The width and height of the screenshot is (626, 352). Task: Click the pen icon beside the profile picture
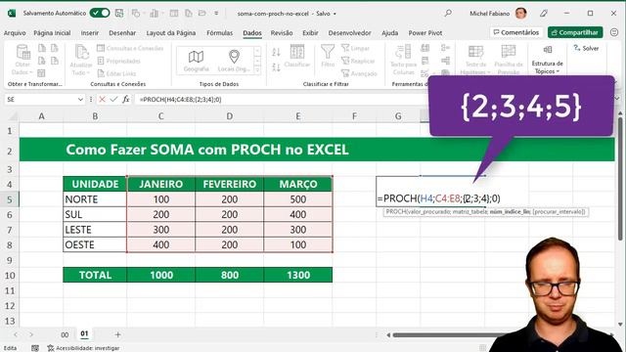pyautogui.click(x=544, y=13)
